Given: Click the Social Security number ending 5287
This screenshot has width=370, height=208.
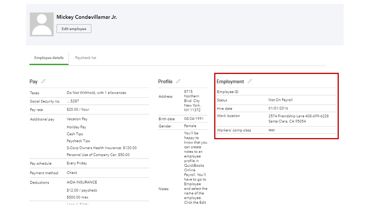Looking at the screenshot, I should pos(73,101).
